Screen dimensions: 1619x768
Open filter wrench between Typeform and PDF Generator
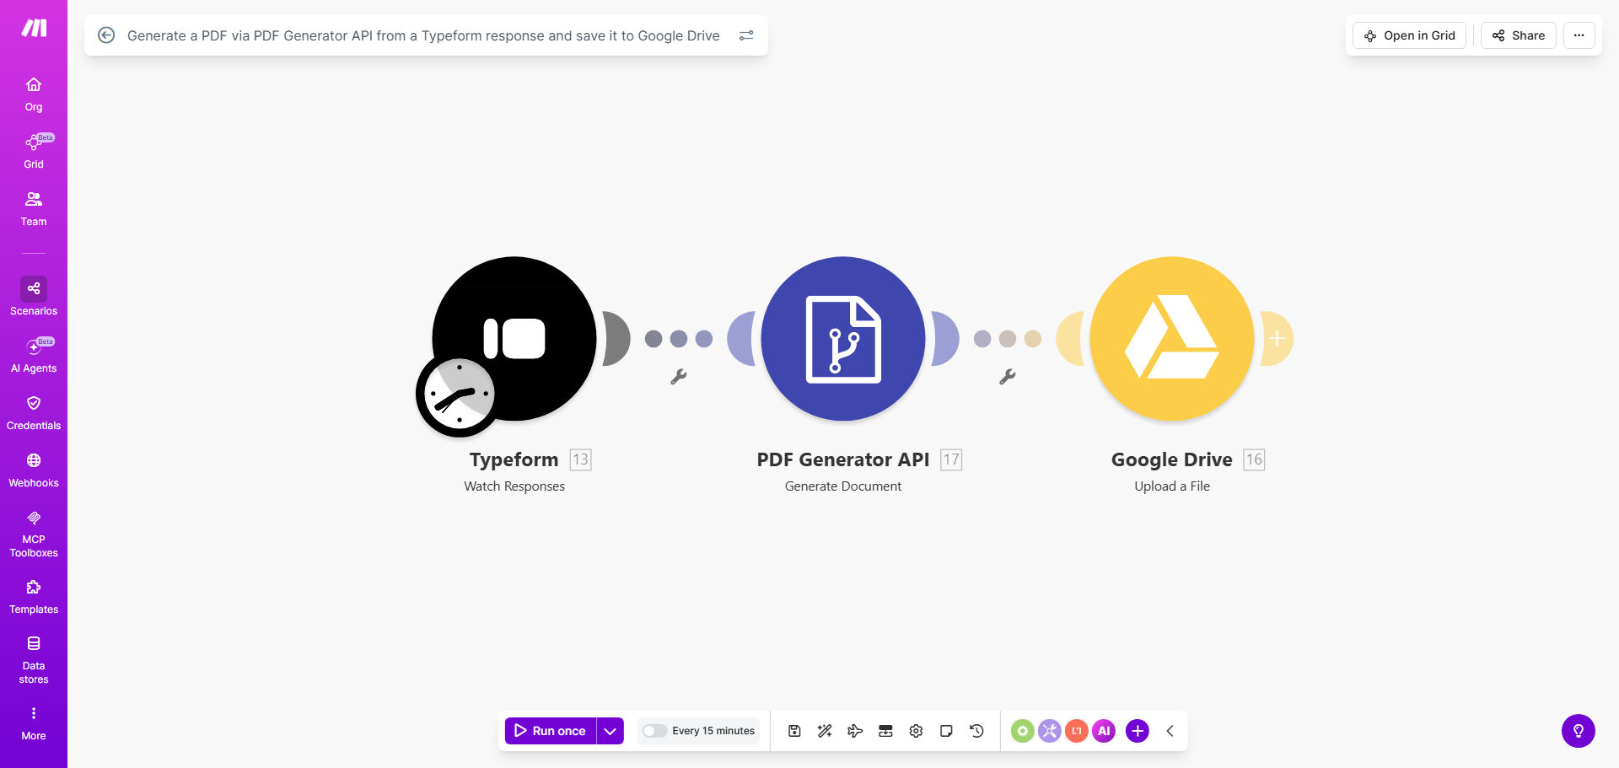[x=679, y=377]
